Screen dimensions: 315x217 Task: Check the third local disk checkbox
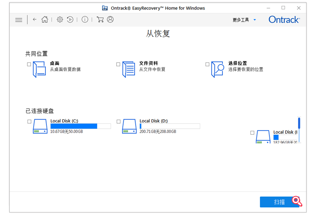[x=252, y=133]
